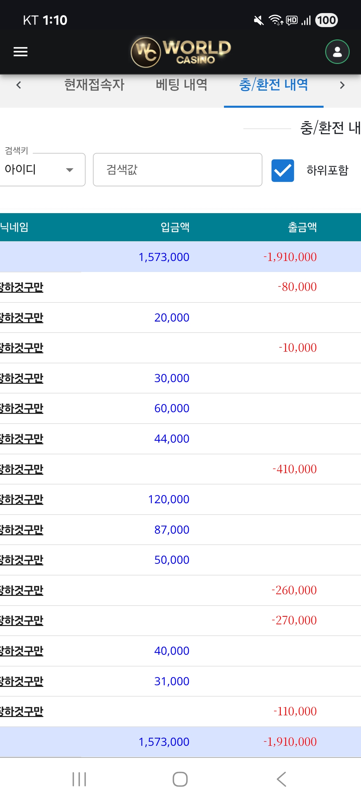Switch to the 베팅 내역 tab
Image resolution: width=361 pixels, height=803 pixels.
pos(182,85)
